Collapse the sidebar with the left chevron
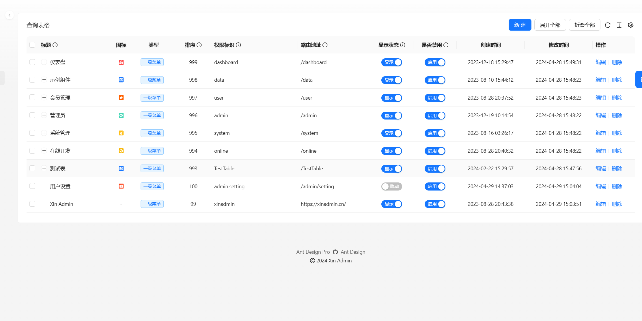 tap(10, 15)
